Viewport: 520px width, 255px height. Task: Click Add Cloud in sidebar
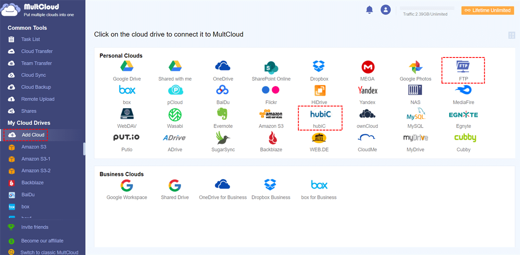tap(33, 135)
